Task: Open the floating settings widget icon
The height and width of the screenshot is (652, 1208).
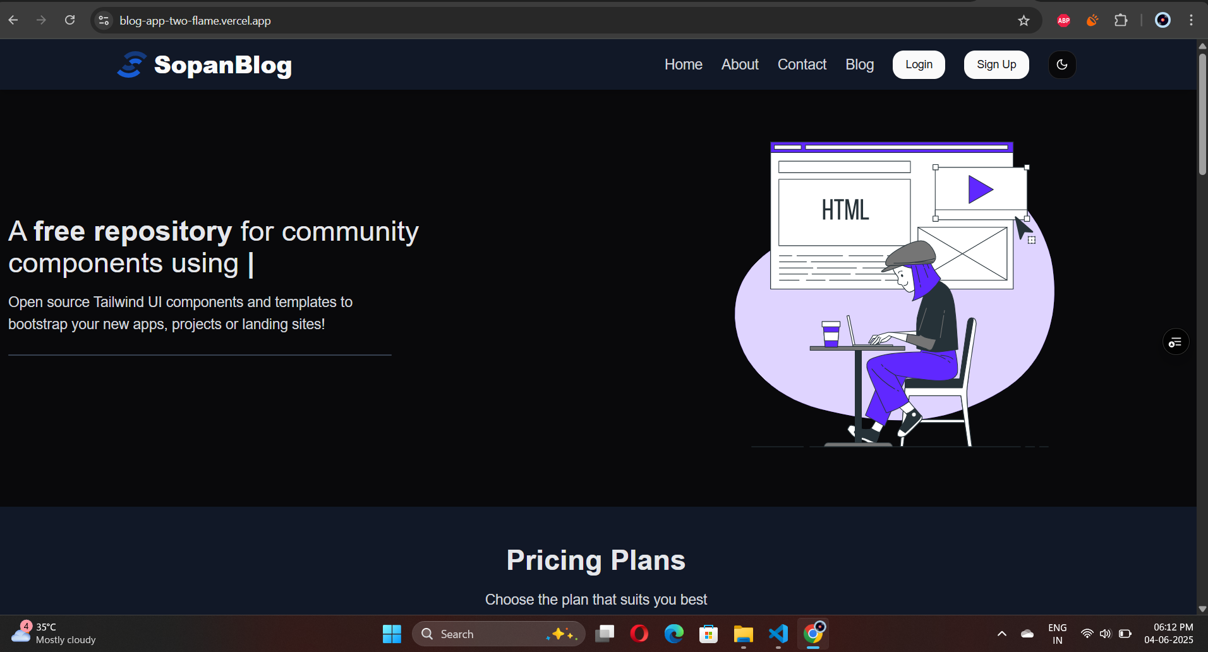Action: click(1175, 342)
